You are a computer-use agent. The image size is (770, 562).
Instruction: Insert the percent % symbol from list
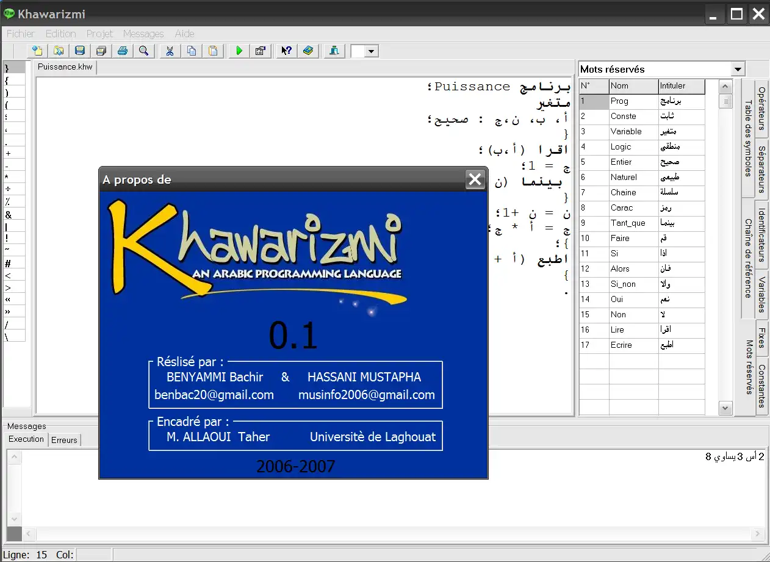[15, 202]
